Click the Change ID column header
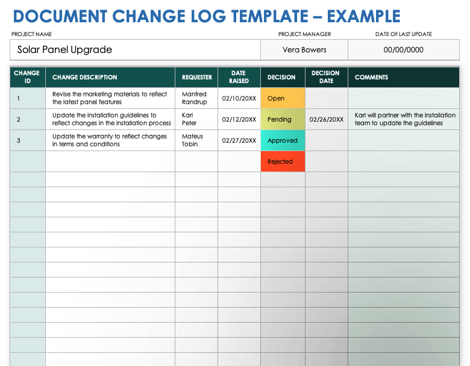Screen dimensions: 470x366 click(x=27, y=77)
